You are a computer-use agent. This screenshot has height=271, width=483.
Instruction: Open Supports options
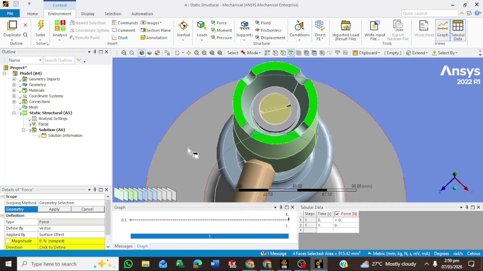(x=244, y=29)
